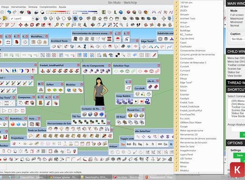The image size is (245, 180).
Task: Close the Architect Tools floating toolbar
Action: click(x=137, y=41)
